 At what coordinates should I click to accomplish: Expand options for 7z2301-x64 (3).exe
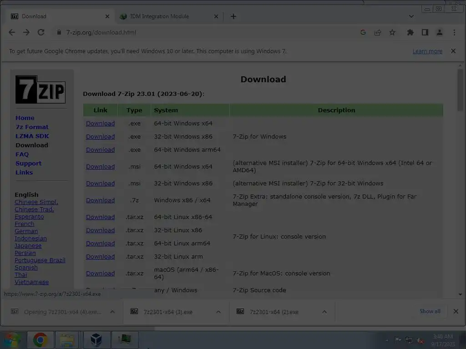click(x=218, y=312)
